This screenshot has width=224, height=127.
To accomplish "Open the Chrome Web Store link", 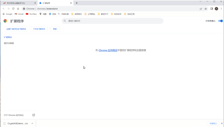I will coord(108,50).
